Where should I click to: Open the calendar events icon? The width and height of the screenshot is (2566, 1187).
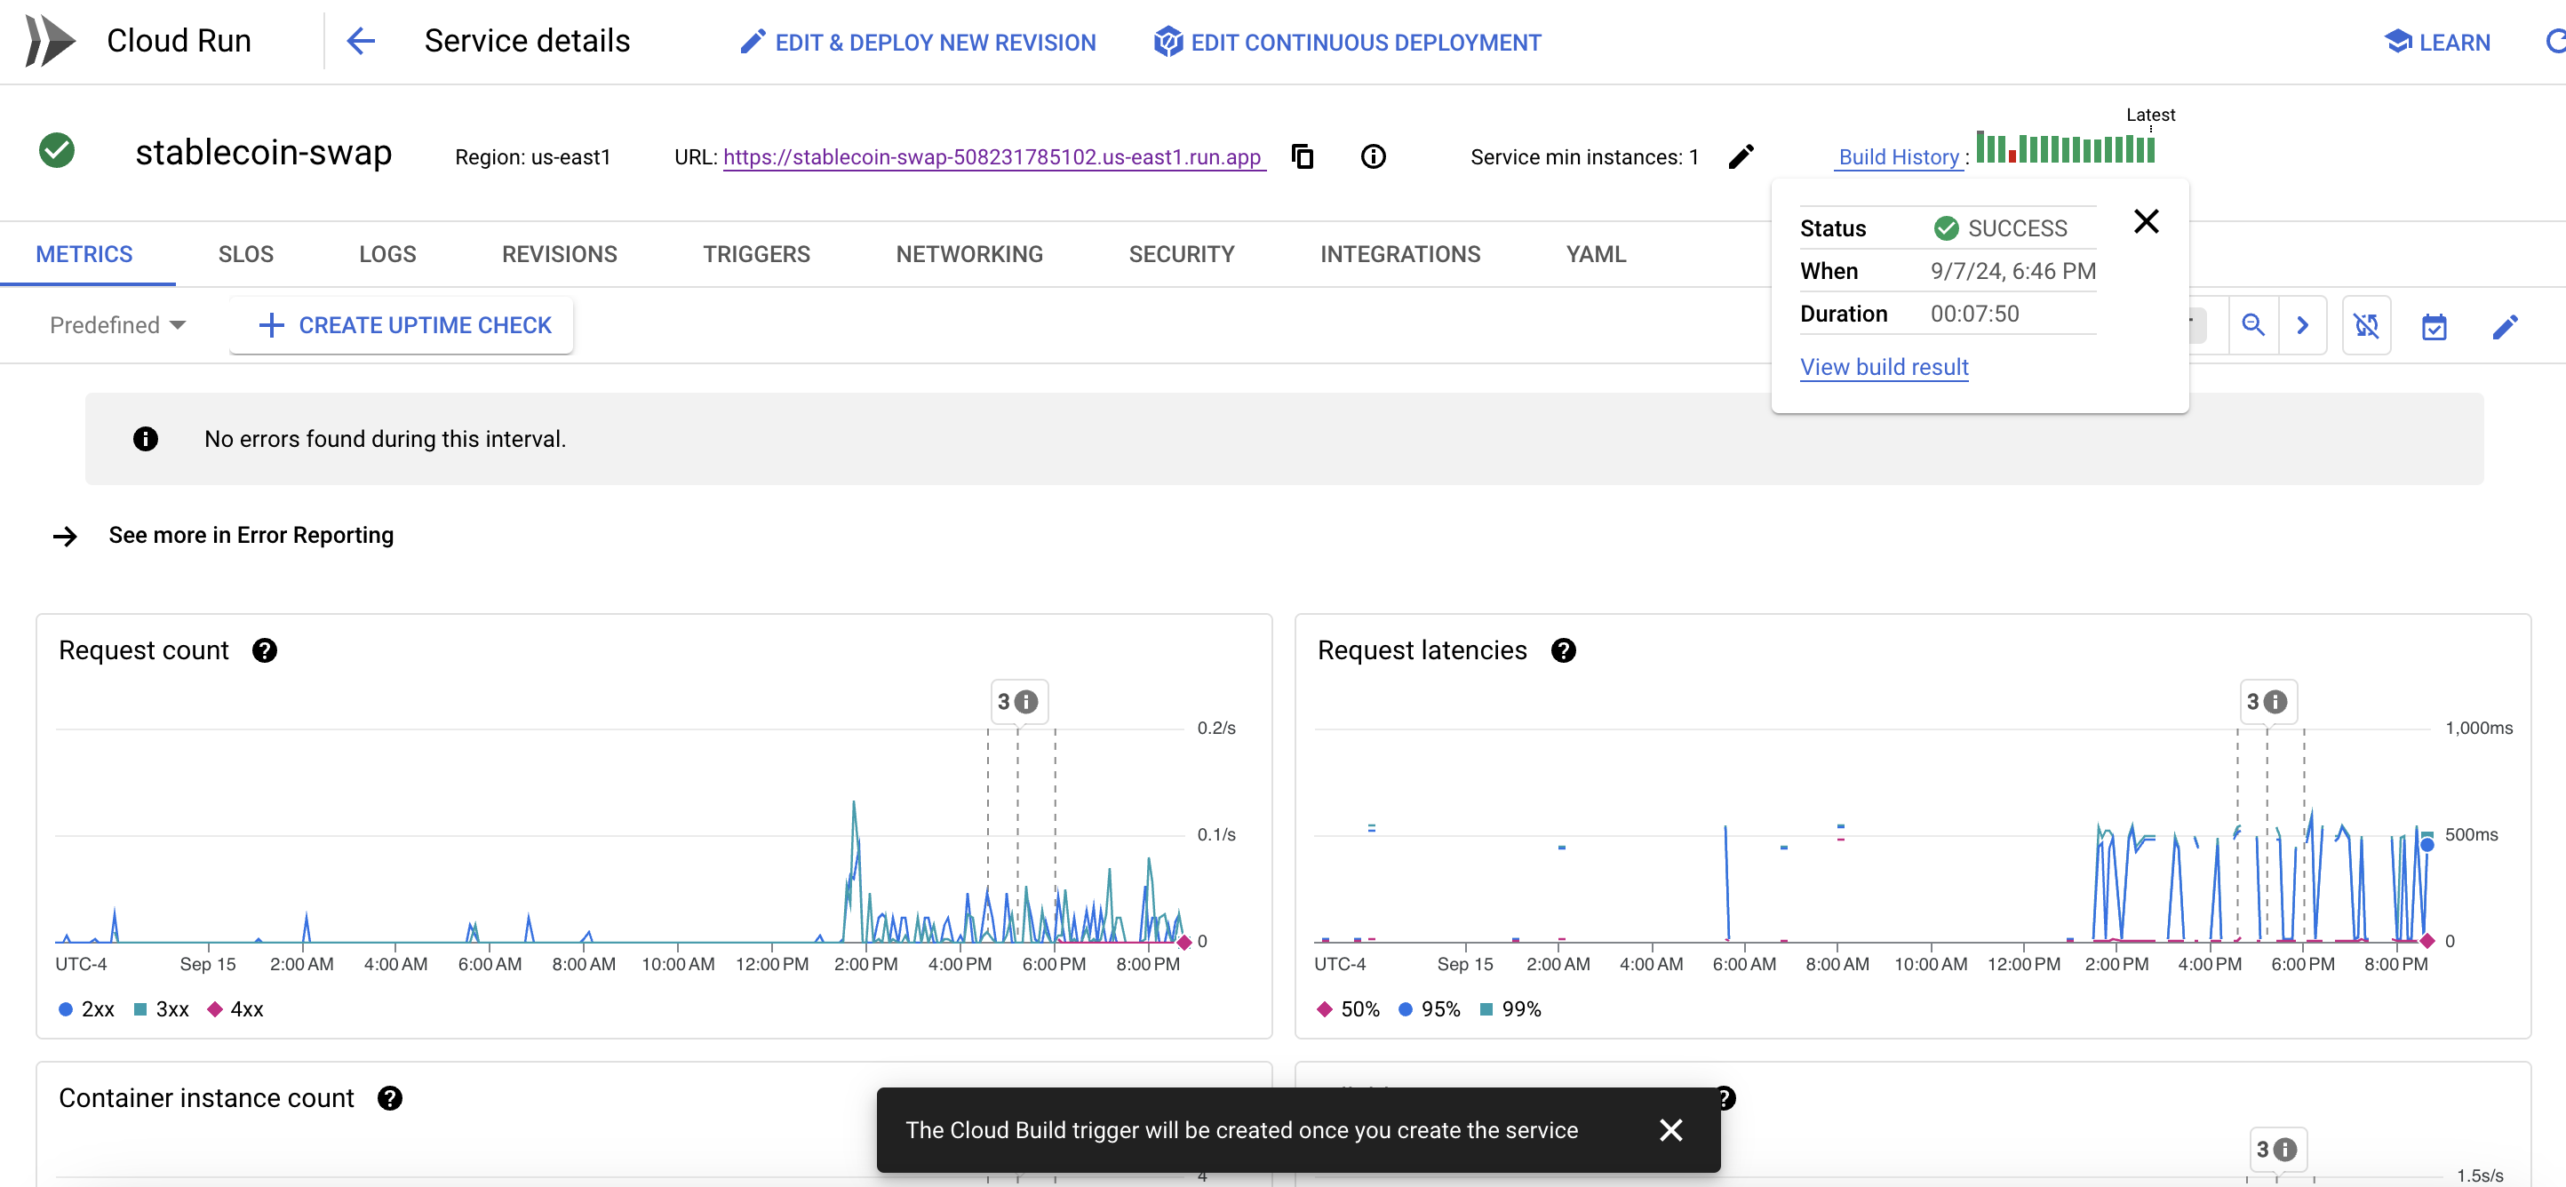[2434, 326]
